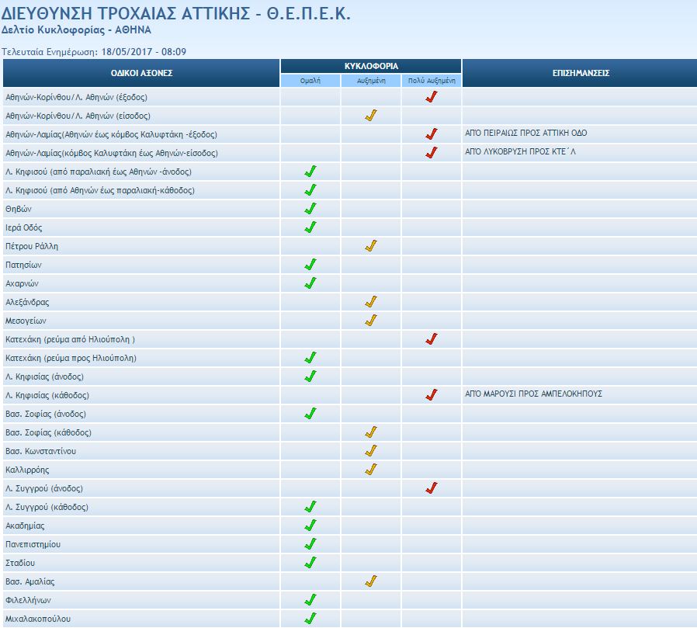Click the note ΑΠΌ ΠΕΙΡΑΙΩΣ ΠΡΟΣ ΑΤΤΙΚΗ ΟΔΟ
The image size is (697, 628).
(x=526, y=133)
